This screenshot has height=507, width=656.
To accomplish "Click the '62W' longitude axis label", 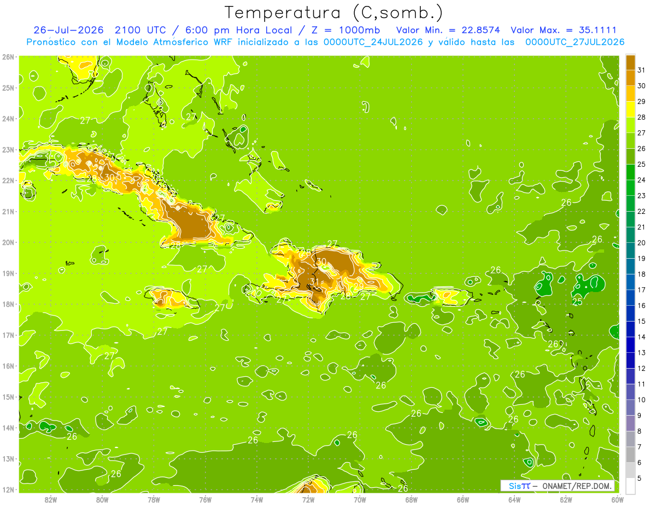I will (565, 499).
